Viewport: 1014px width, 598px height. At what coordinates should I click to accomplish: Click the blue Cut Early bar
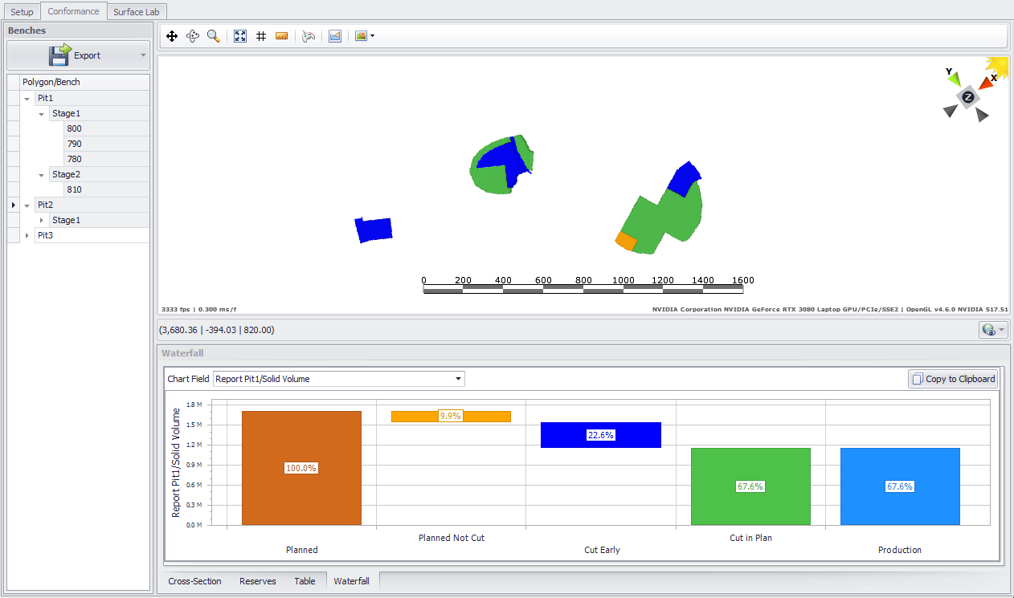[601, 435]
